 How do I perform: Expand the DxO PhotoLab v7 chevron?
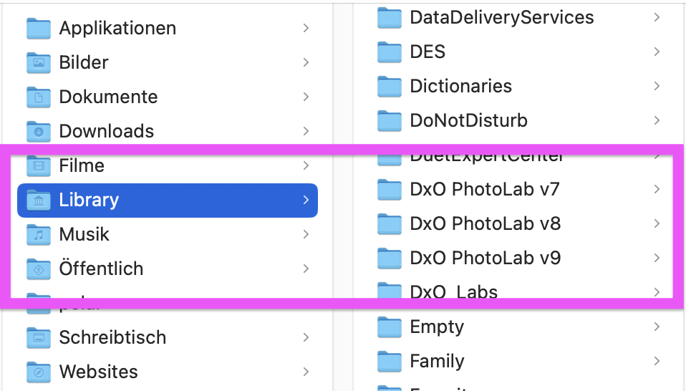click(x=657, y=189)
